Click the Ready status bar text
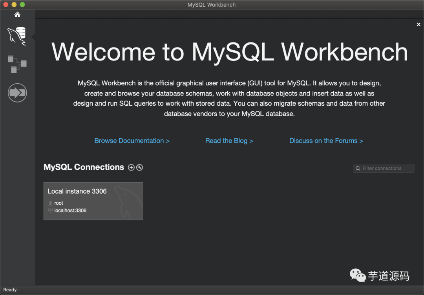The image size is (424, 295). 11,290
